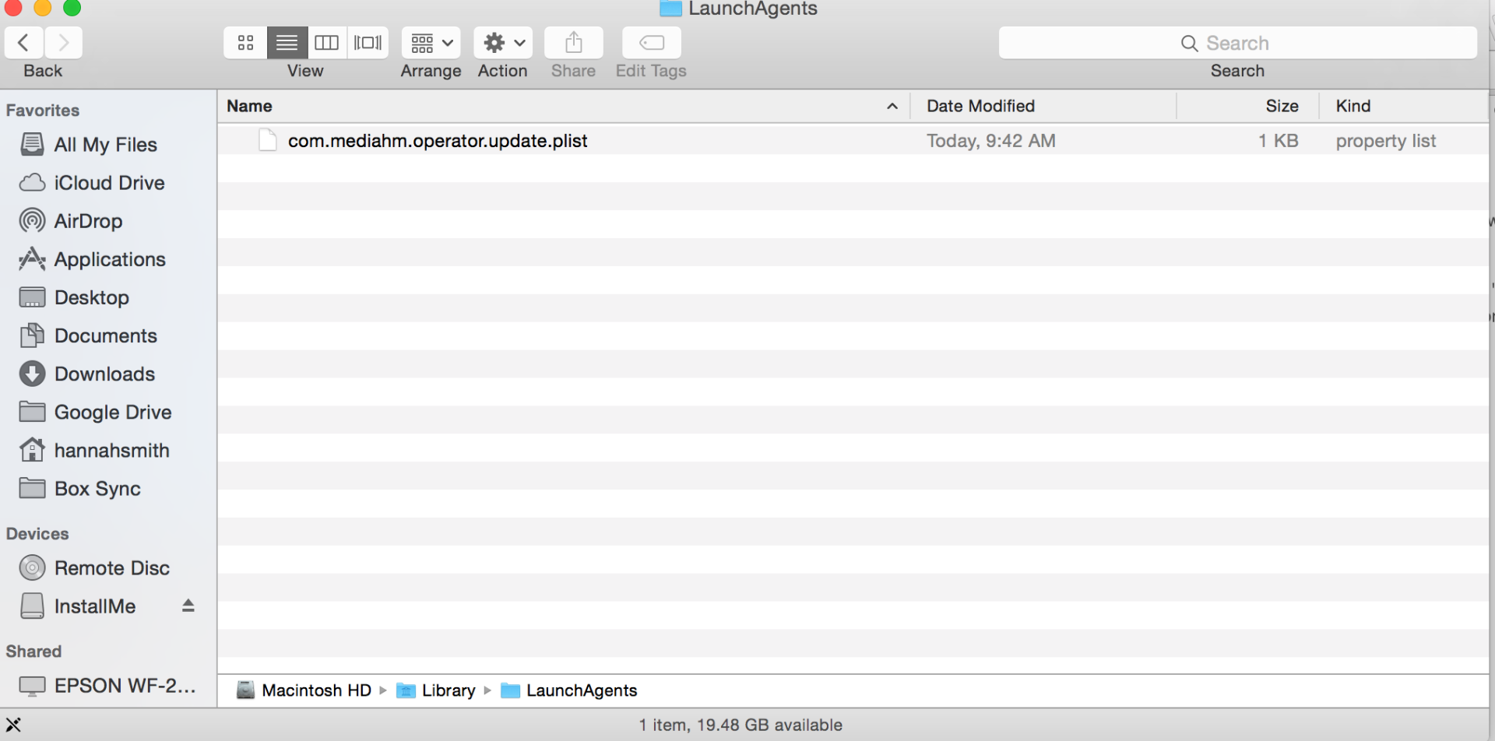Select Remote Disc under Devices
Screen dimensions: 1495x741
click(x=111, y=567)
